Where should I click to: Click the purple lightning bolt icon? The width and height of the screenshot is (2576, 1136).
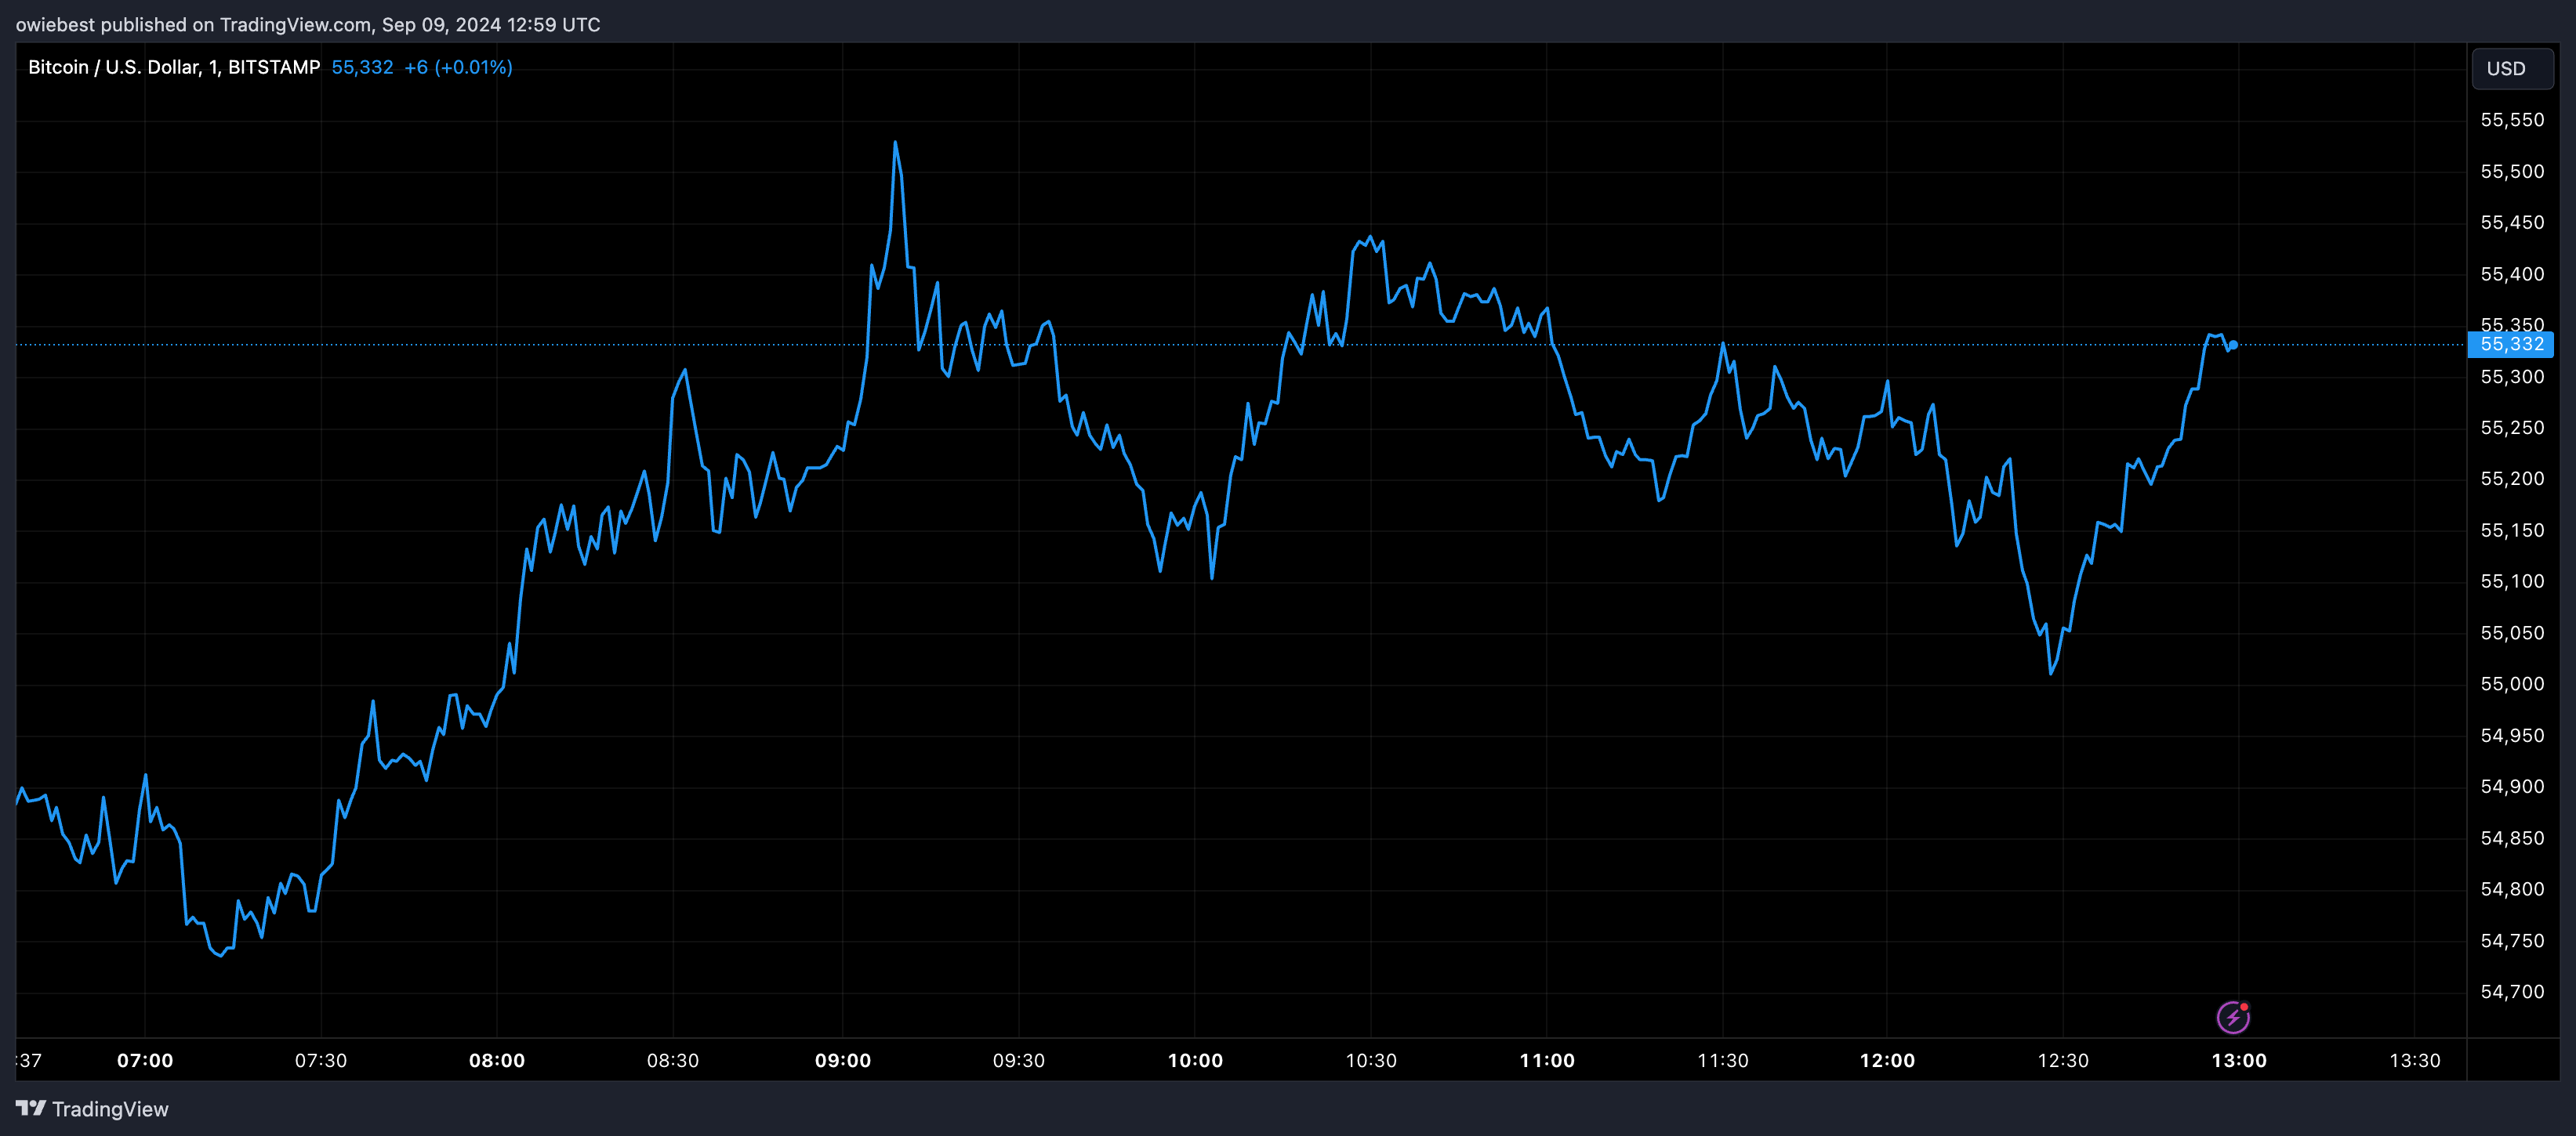2233,1017
